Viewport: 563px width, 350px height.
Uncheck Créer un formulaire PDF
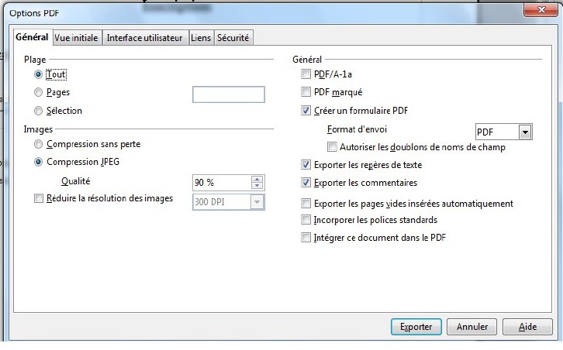tap(306, 111)
